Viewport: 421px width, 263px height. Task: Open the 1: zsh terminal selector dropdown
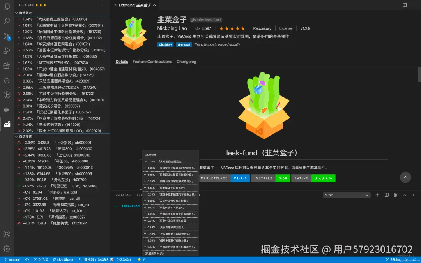tap(347, 195)
